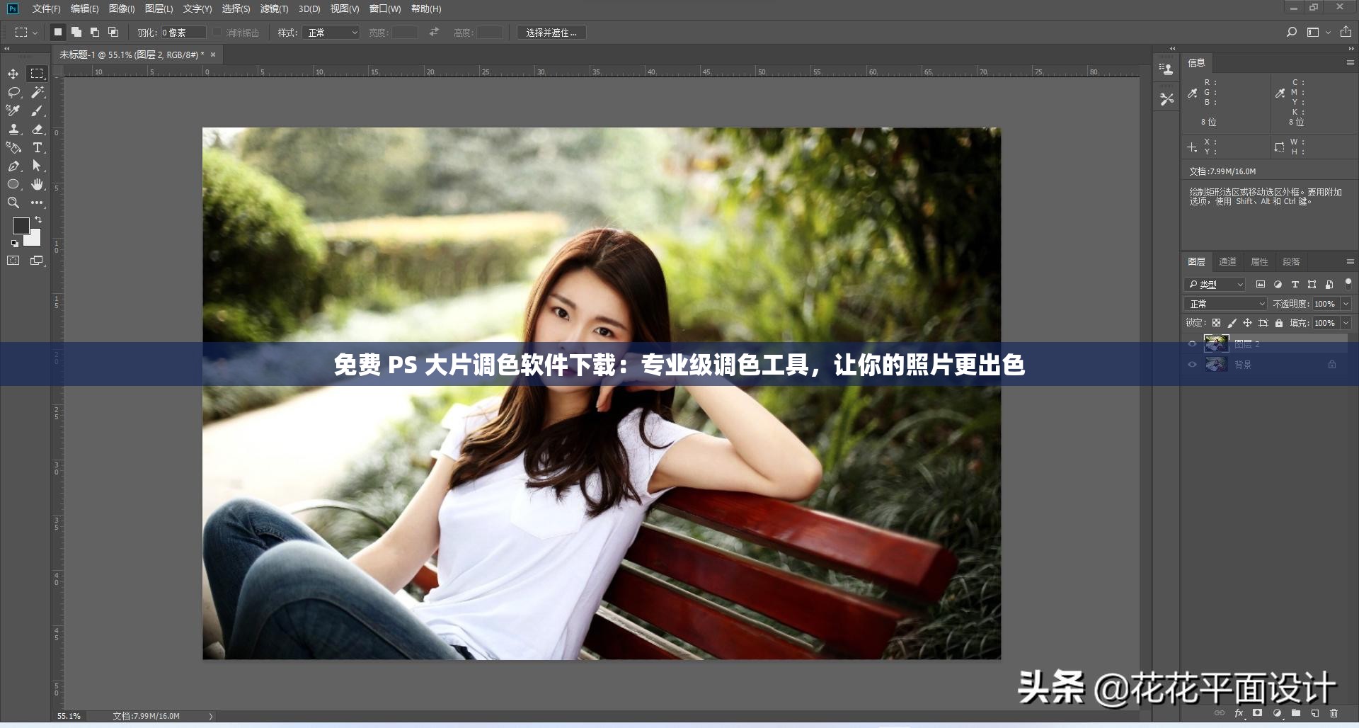Select the Eraser tool

tap(38, 129)
